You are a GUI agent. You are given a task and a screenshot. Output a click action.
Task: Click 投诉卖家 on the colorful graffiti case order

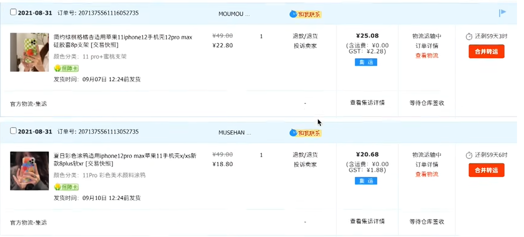click(305, 164)
